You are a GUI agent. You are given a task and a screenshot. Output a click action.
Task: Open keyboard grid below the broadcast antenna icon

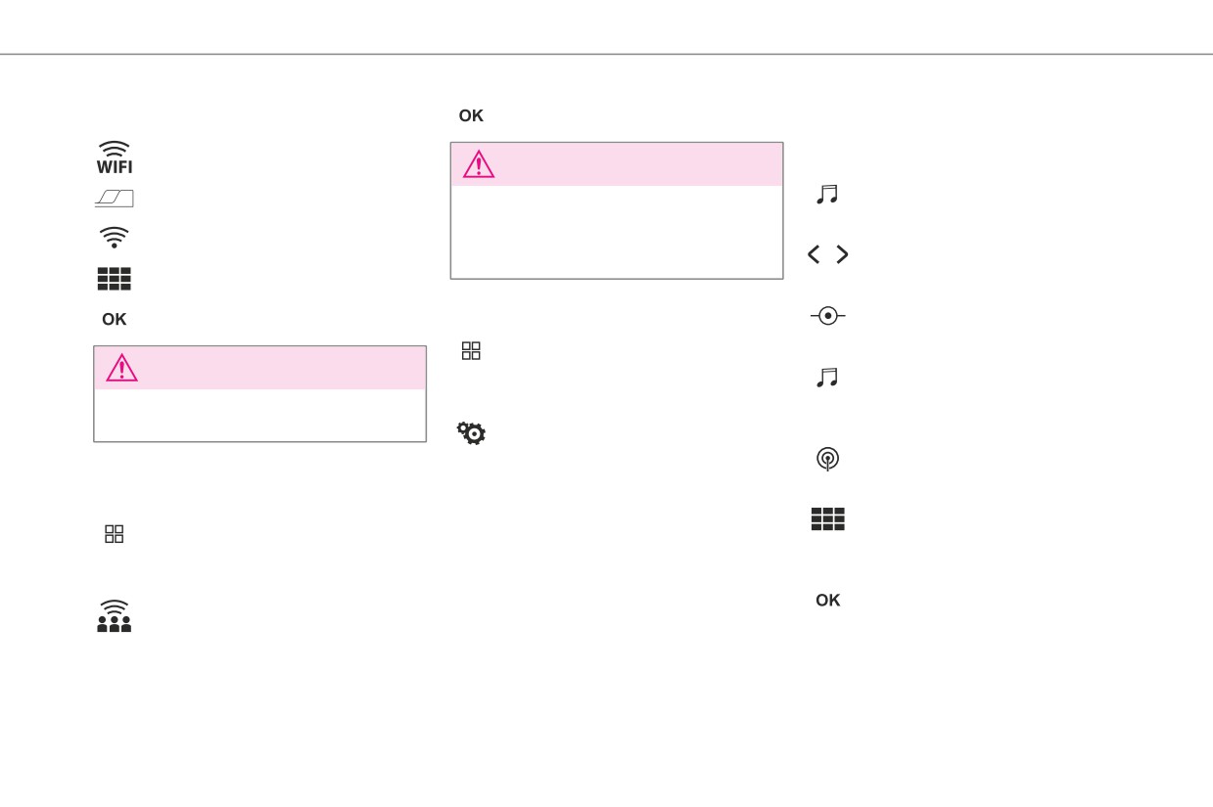(x=827, y=519)
